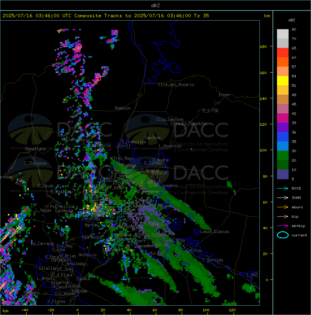
Task: Click the brown 45-48 dBZ swatch
Action: click(x=283, y=99)
